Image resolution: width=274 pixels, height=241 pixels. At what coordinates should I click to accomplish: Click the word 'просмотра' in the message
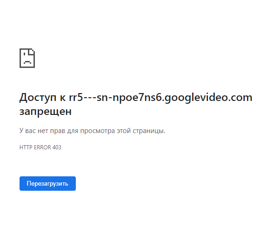(98, 131)
